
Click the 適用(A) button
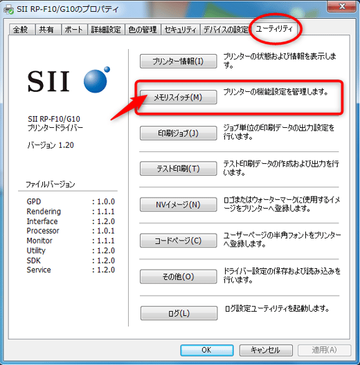point(324,350)
